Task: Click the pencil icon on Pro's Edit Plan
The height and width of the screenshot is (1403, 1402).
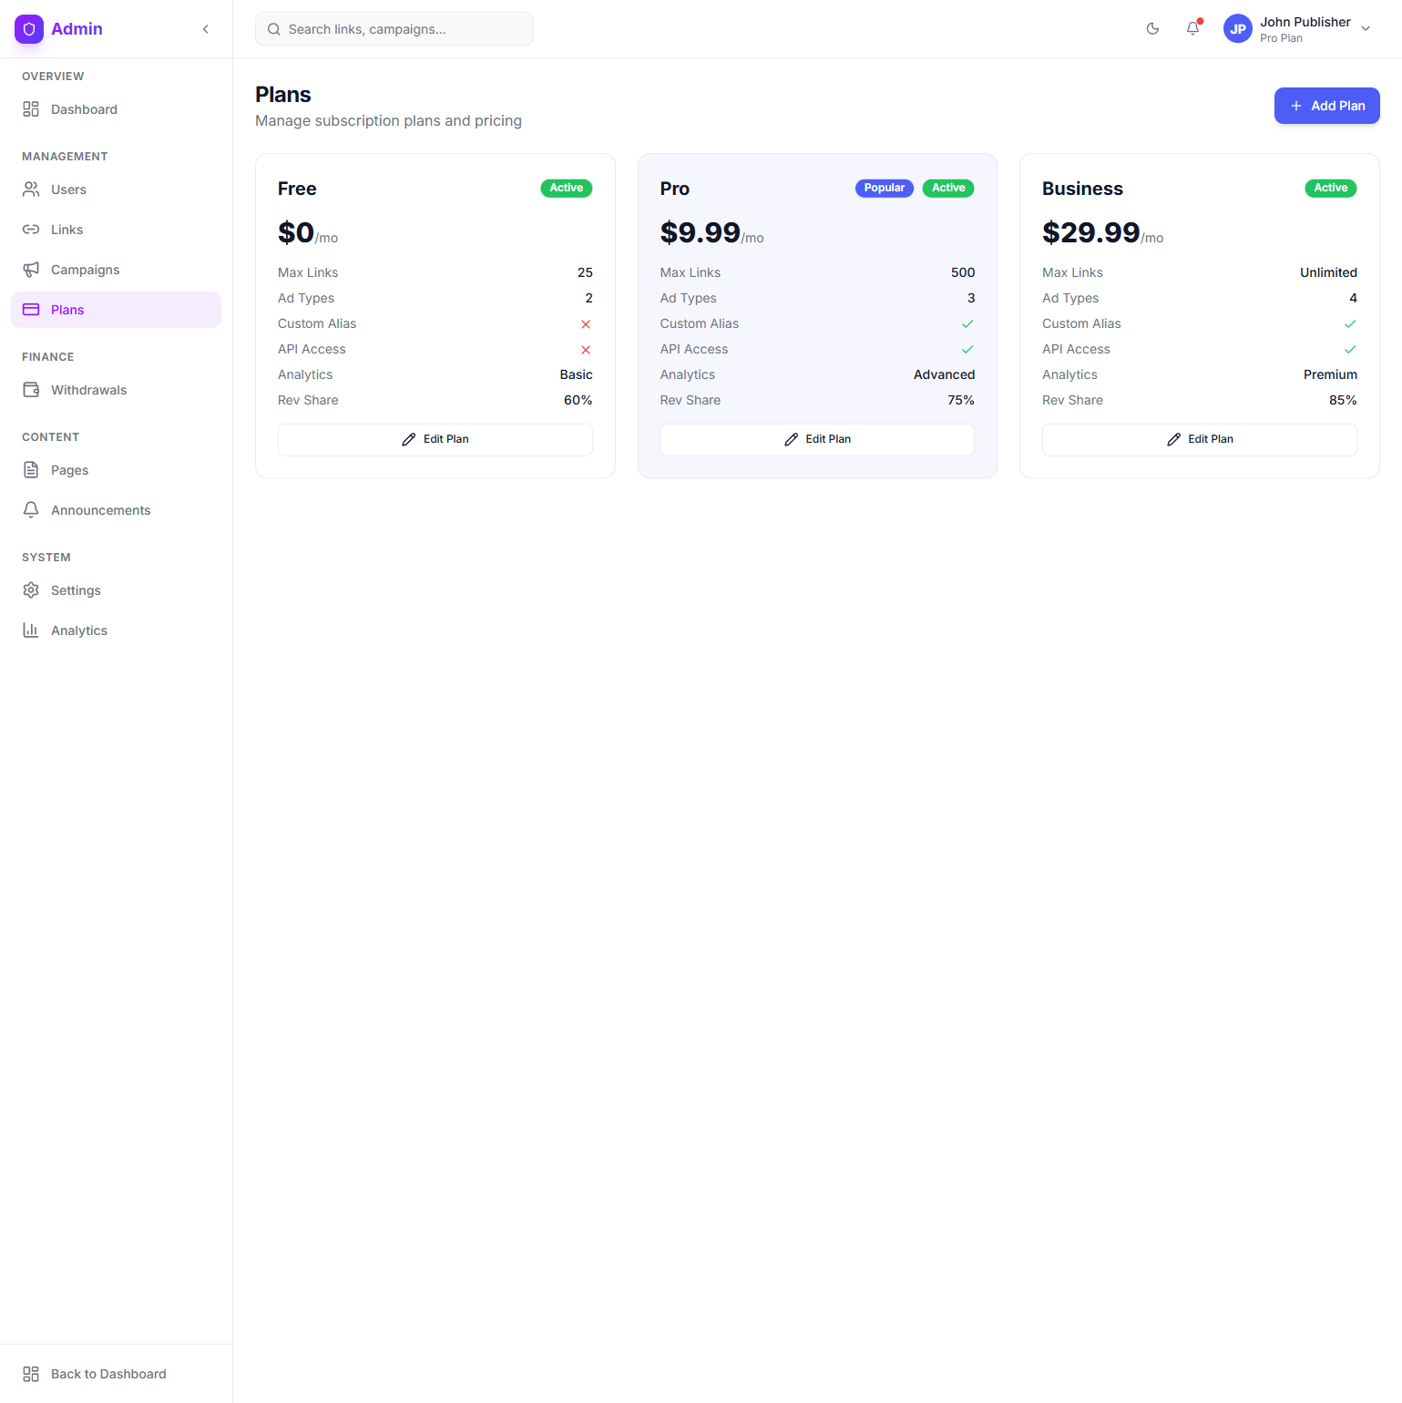Action: (x=792, y=439)
